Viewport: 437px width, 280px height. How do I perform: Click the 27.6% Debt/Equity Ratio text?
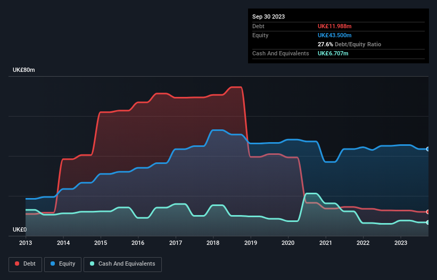(349, 44)
